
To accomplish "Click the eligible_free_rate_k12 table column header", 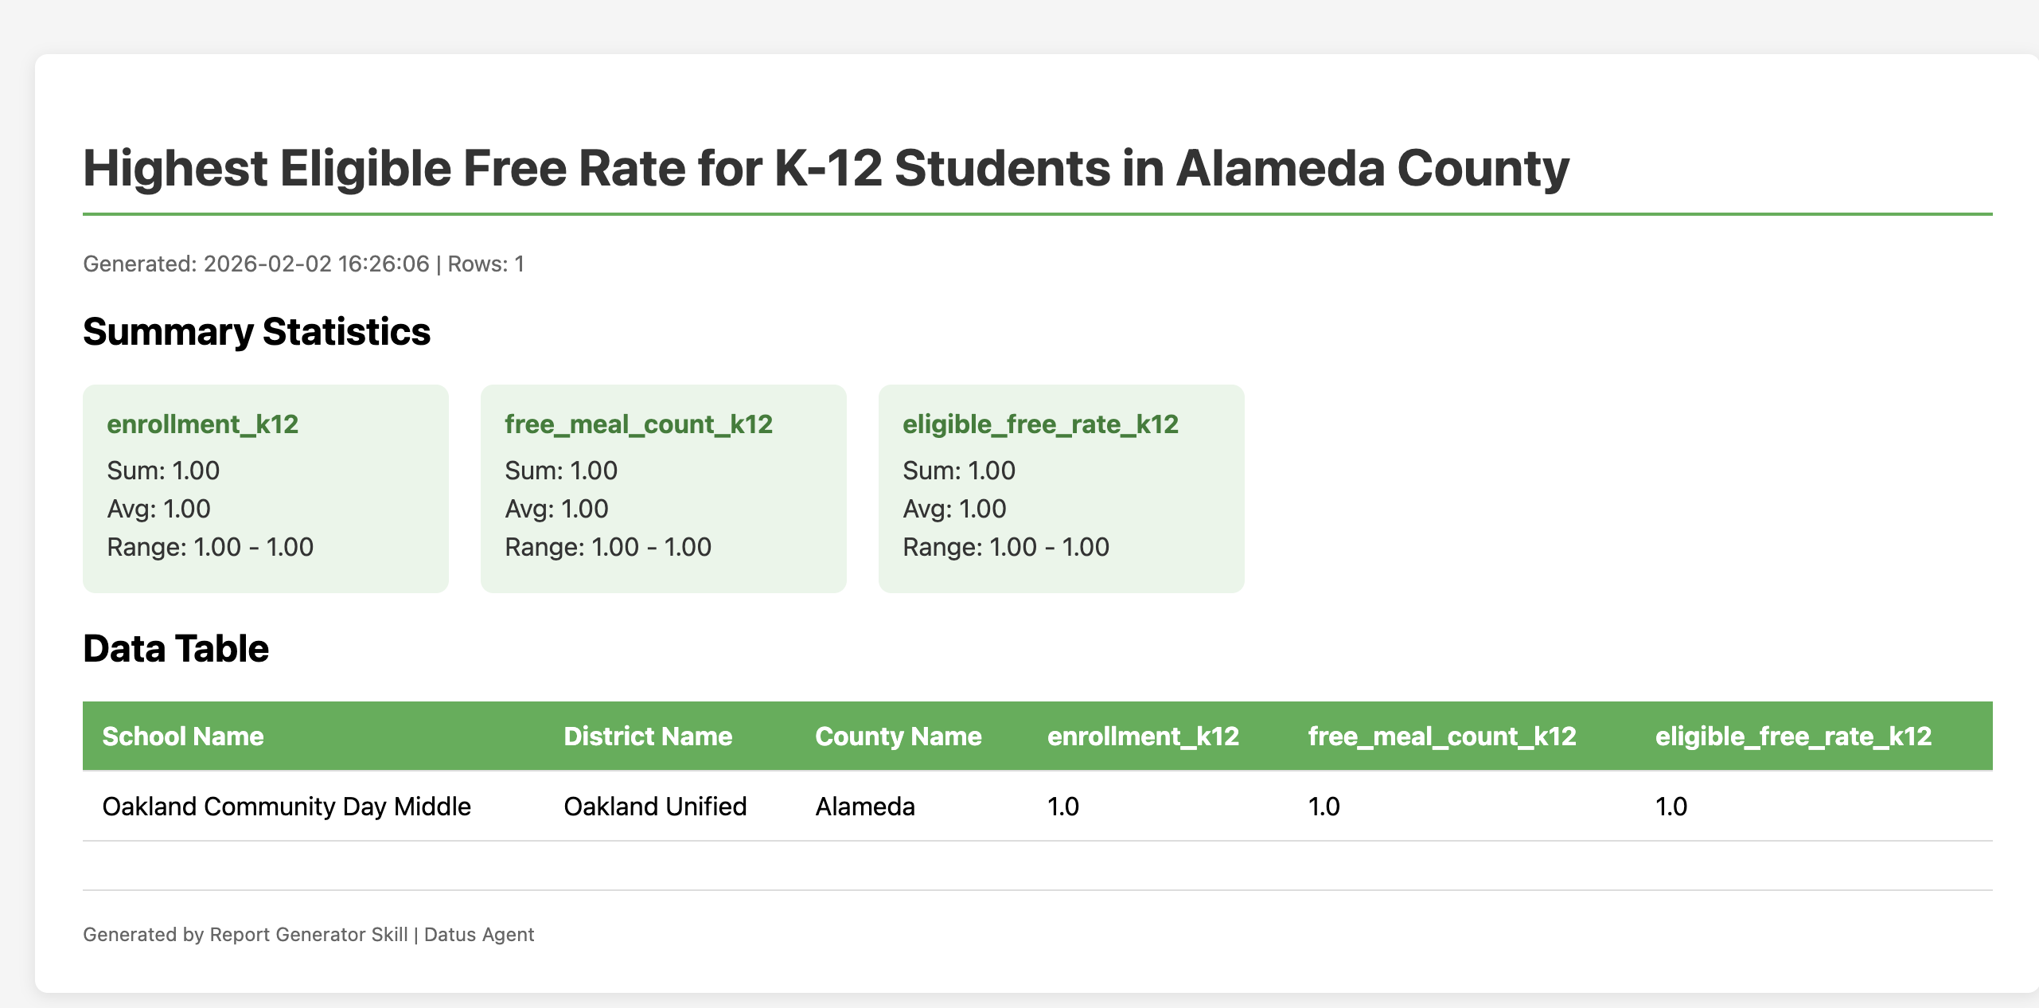I will (x=1793, y=736).
